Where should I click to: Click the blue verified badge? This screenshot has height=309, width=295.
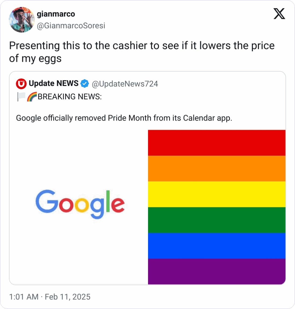click(x=85, y=84)
